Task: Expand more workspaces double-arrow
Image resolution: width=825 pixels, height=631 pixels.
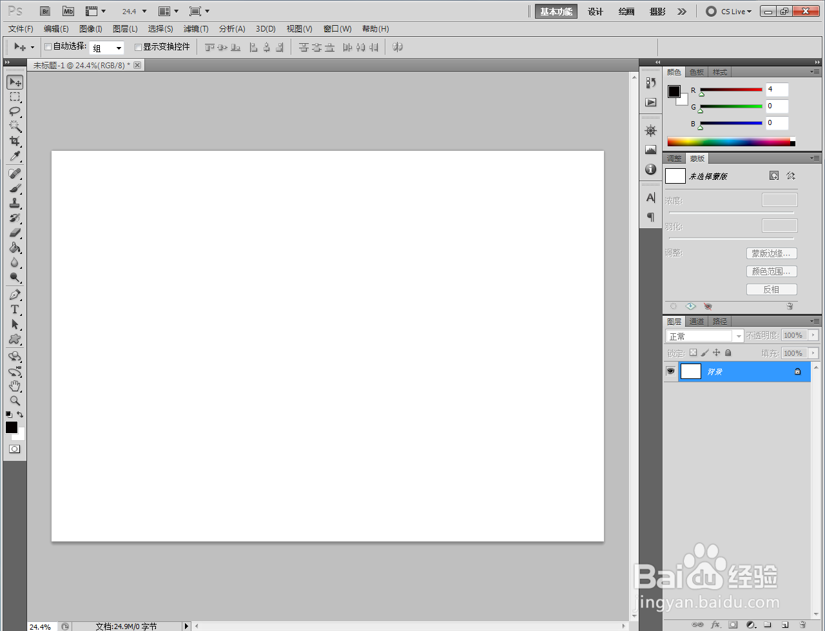Action: [682, 12]
